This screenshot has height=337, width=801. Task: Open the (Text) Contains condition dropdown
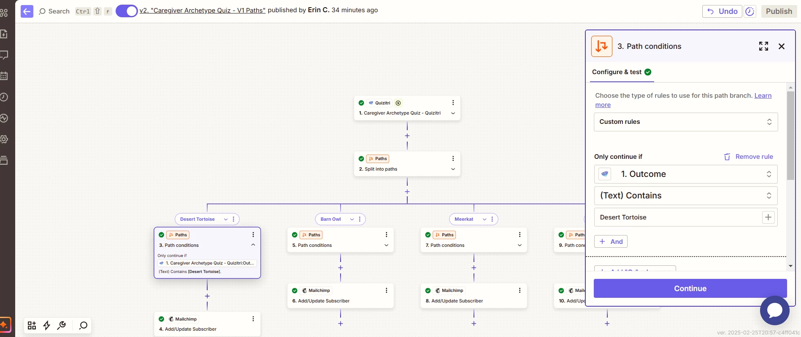[686, 195]
